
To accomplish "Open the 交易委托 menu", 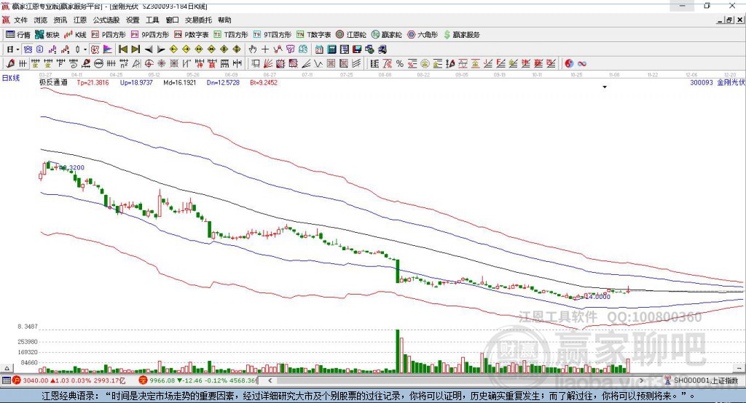I will pos(198,20).
